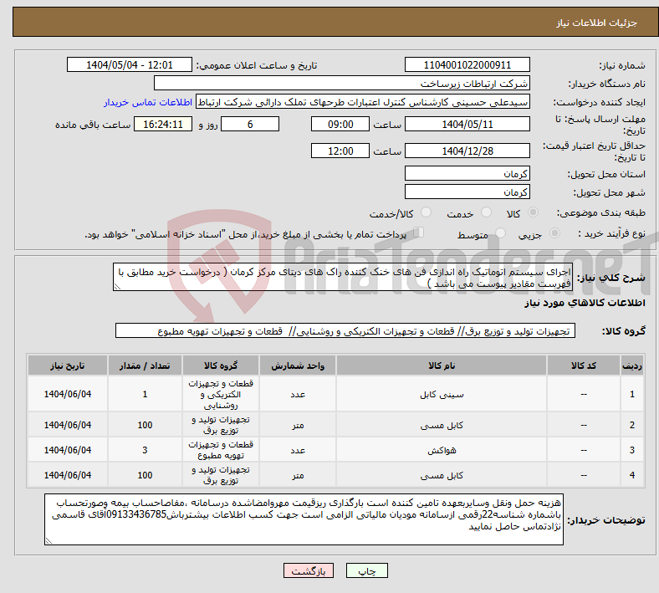This screenshot has width=659, height=593.
Task: Click the شماره نیاز number field
Action: pyautogui.click(x=467, y=65)
